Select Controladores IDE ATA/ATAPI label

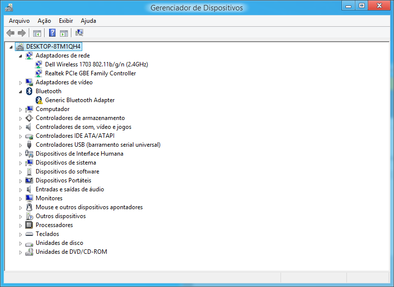[75, 136]
